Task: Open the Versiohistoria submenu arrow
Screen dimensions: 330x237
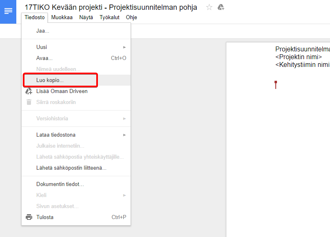Action: 124,119
